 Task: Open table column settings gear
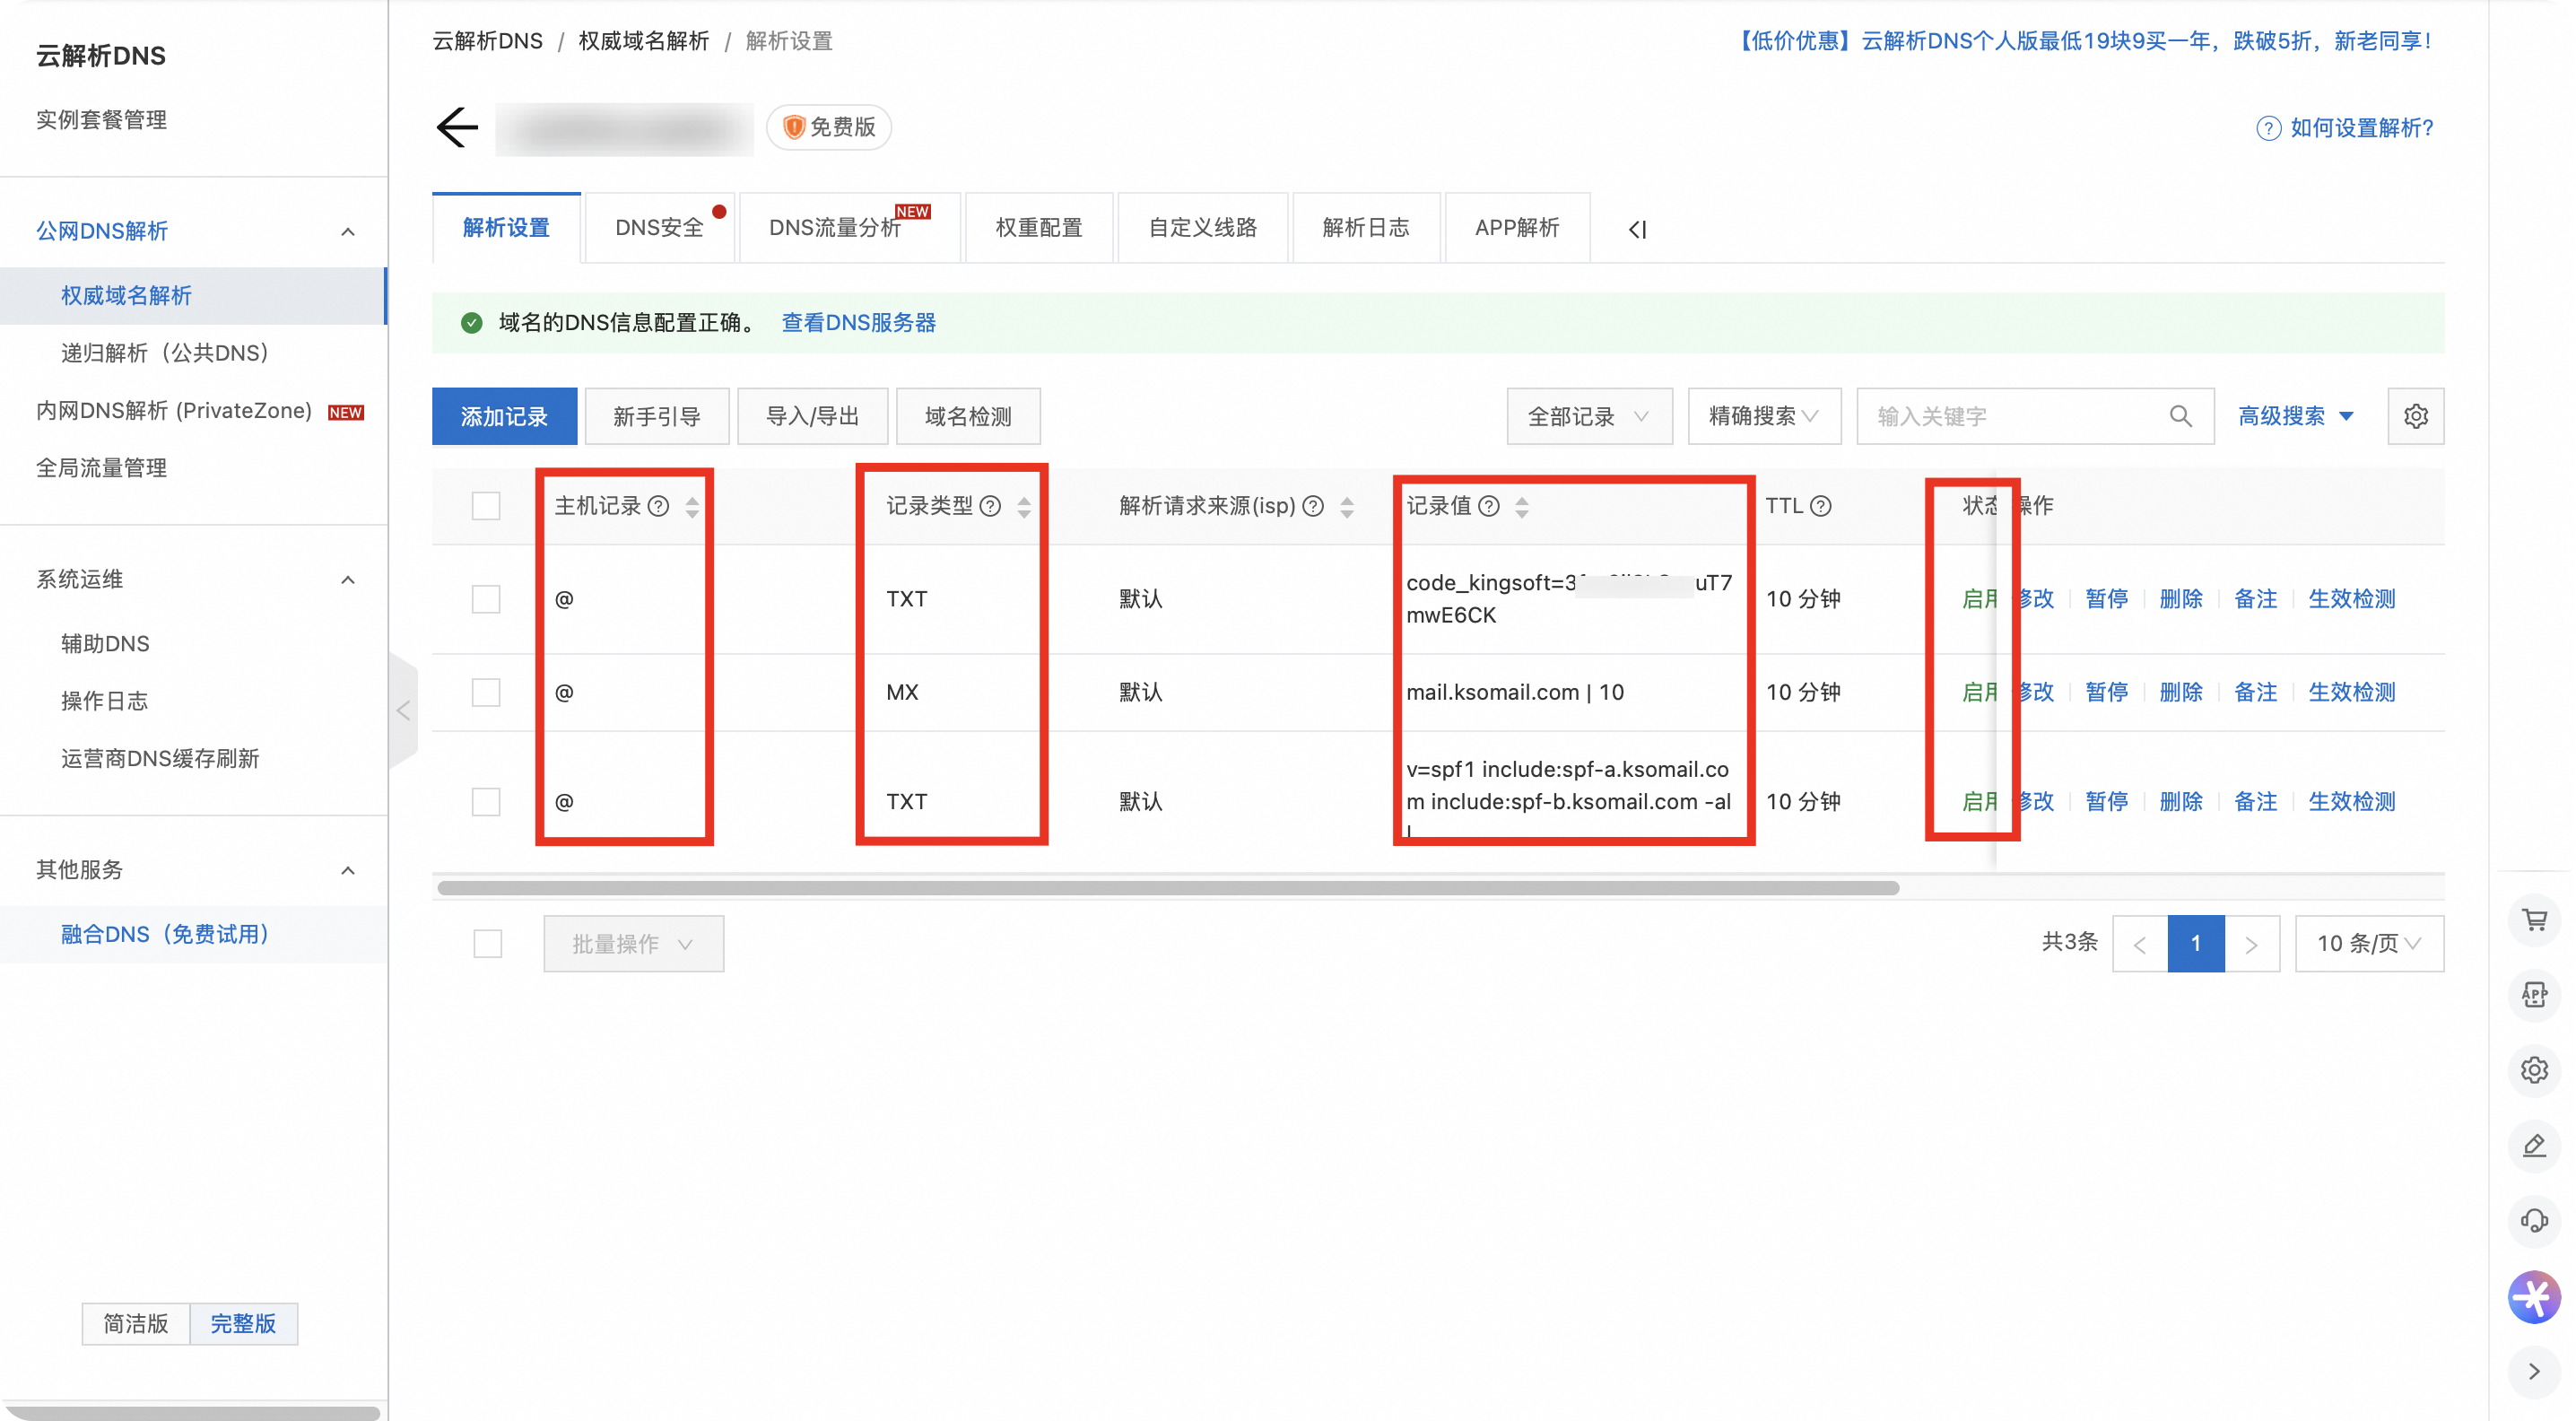click(x=2415, y=416)
